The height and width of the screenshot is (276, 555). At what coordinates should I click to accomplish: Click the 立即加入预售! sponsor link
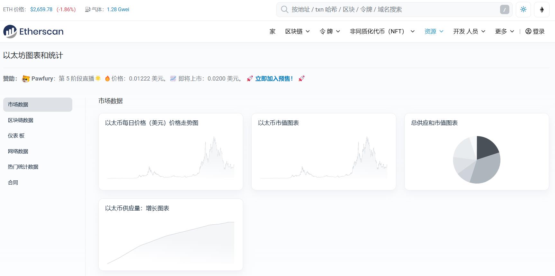[274, 79]
